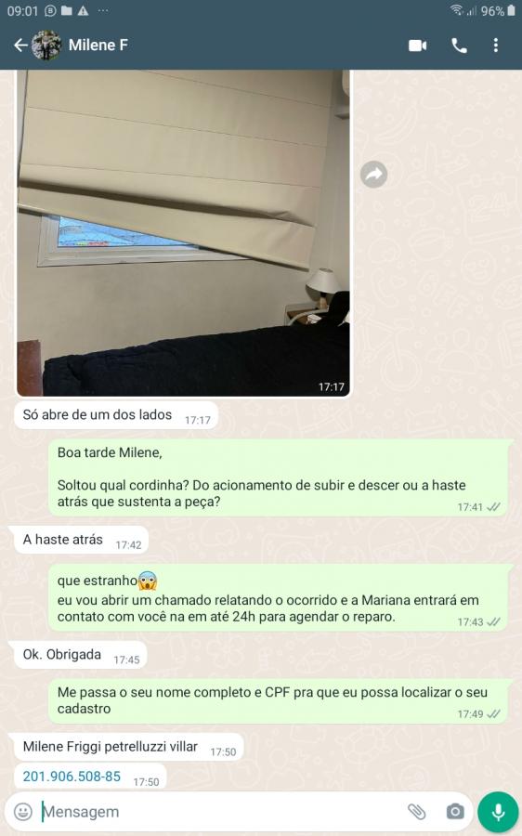The width and height of the screenshot is (522, 836).
Task: Forward the blind photo using arrow icon
Action: click(x=373, y=175)
